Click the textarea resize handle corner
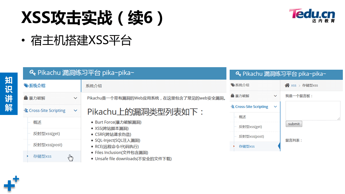The image size is (345, 194). (339, 119)
